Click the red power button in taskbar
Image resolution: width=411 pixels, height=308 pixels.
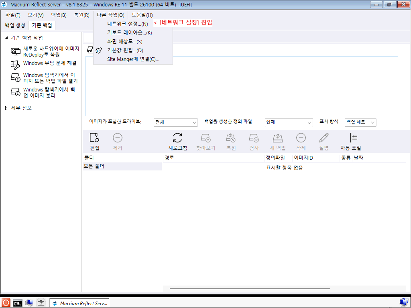6,303
